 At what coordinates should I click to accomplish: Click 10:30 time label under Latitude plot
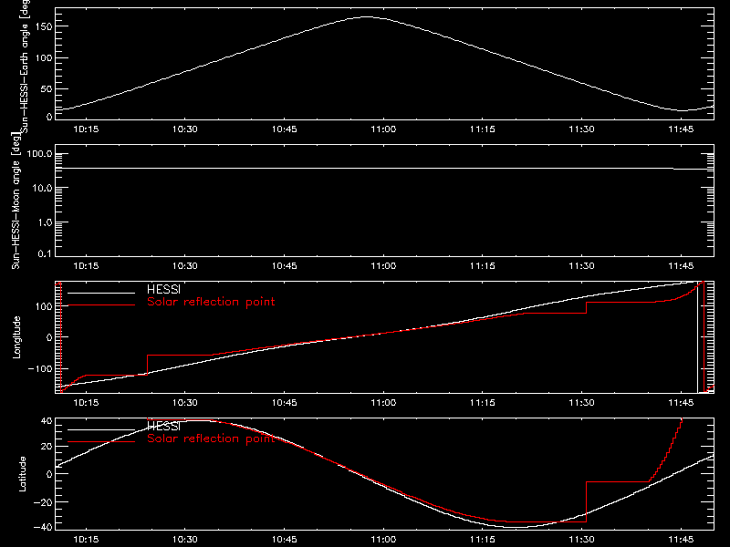(x=185, y=540)
